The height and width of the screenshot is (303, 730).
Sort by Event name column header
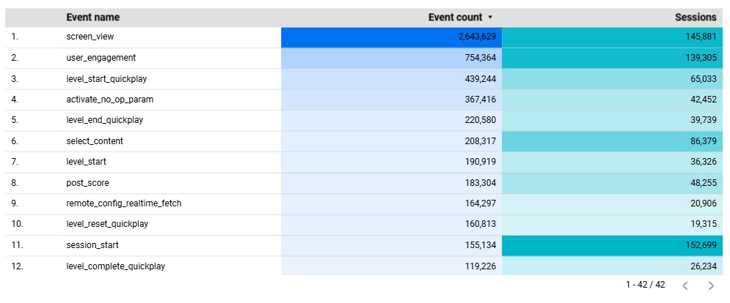click(x=92, y=18)
